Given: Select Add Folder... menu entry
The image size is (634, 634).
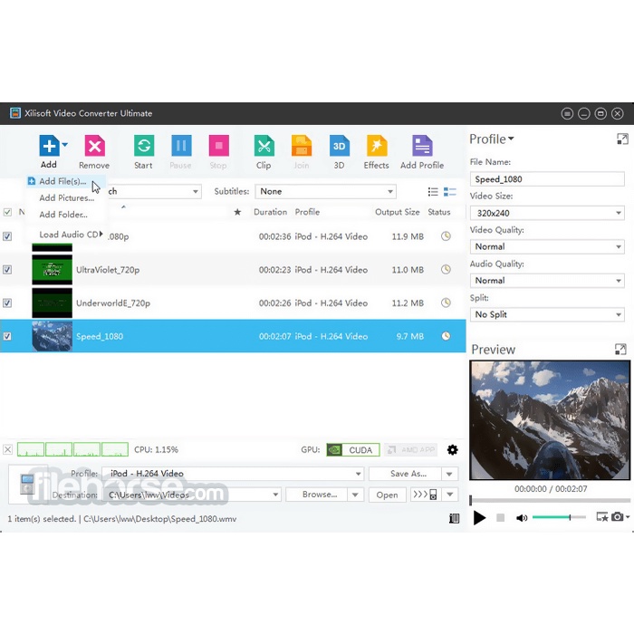Looking at the screenshot, I should 63,215.
